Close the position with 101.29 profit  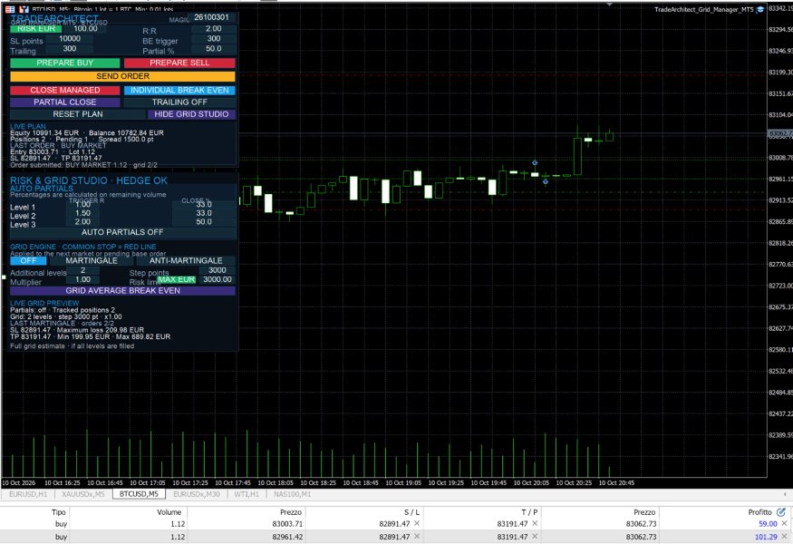click(784, 537)
